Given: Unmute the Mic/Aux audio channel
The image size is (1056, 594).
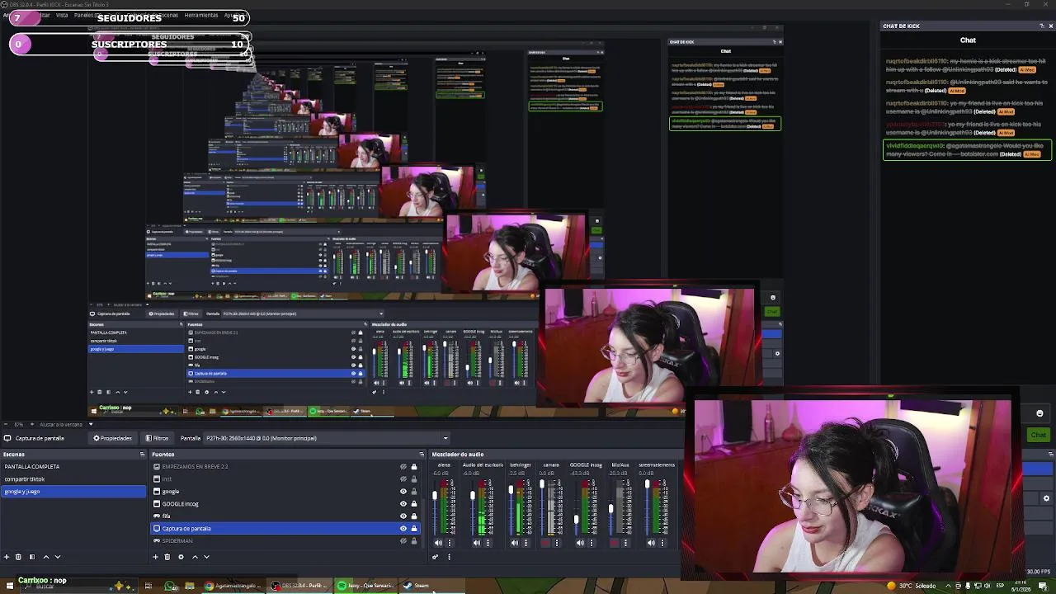Looking at the screenshot, I should click(x=614, y=543).
